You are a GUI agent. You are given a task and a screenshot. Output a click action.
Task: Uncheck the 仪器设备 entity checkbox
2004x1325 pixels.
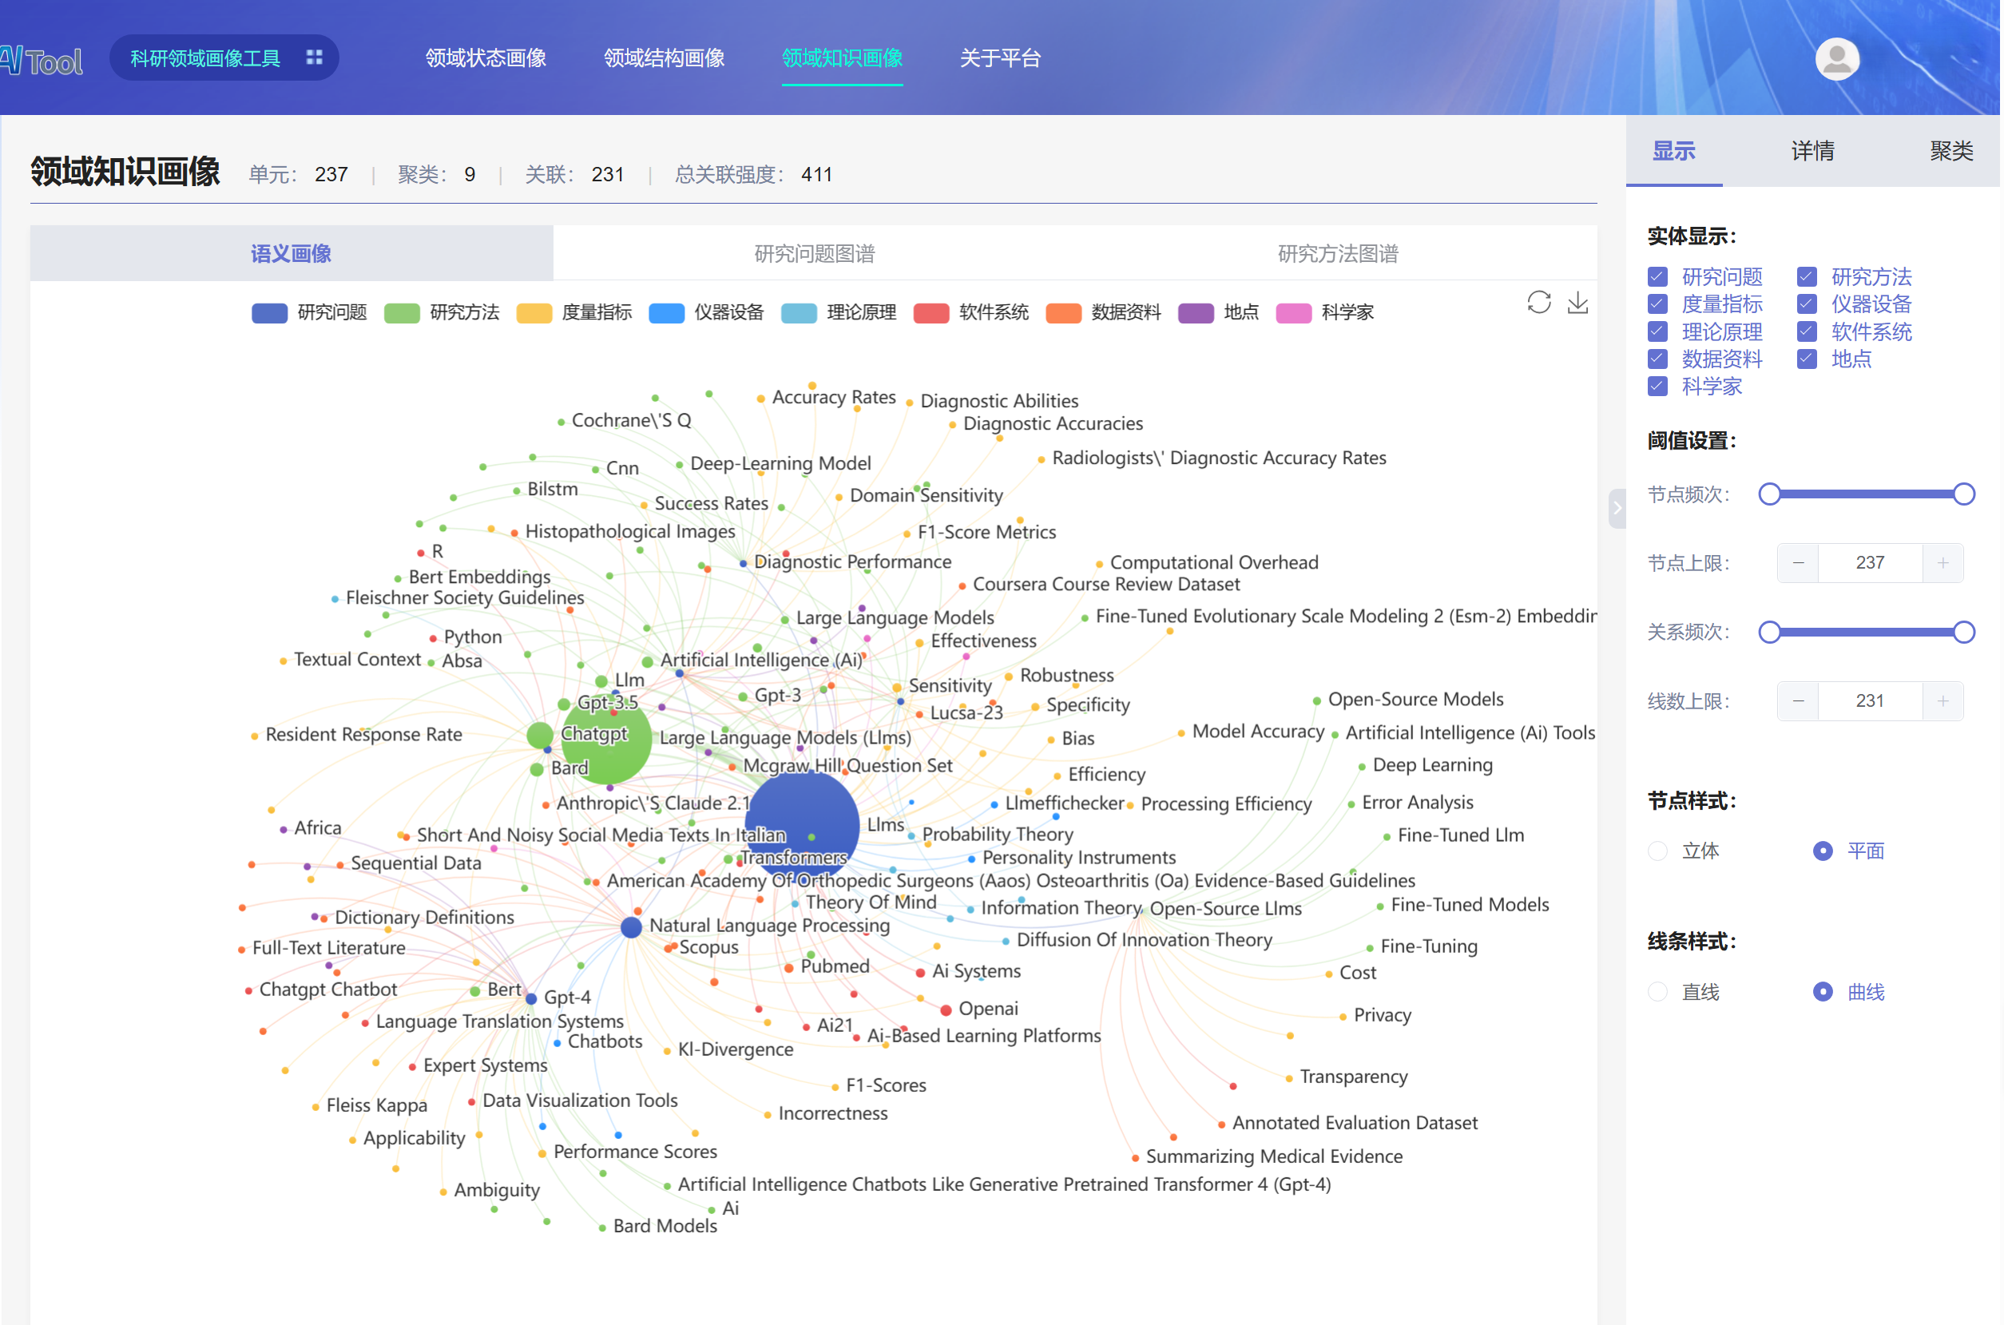(x=1806, y=304)
